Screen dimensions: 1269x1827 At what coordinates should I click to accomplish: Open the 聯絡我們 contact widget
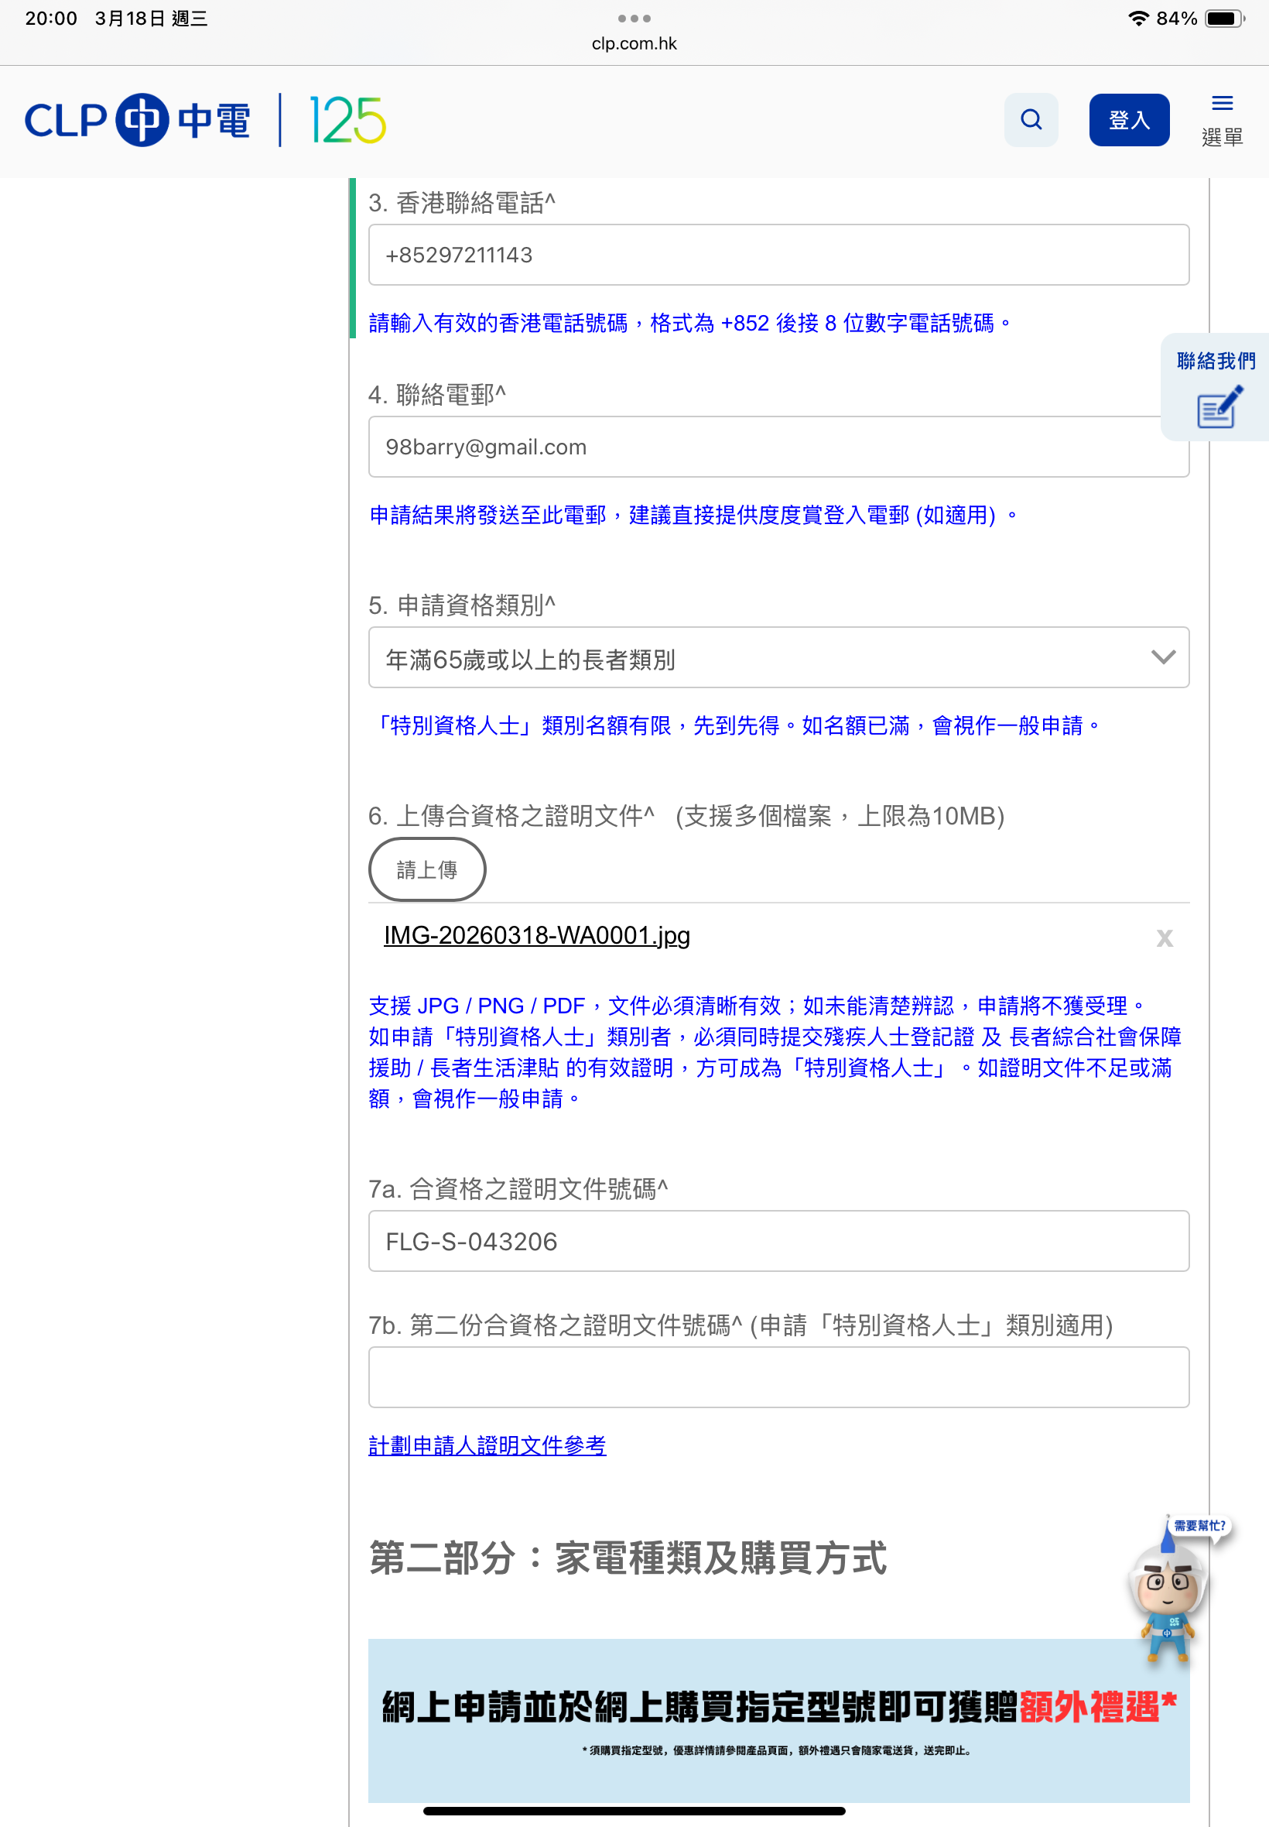pos(1214,387)
